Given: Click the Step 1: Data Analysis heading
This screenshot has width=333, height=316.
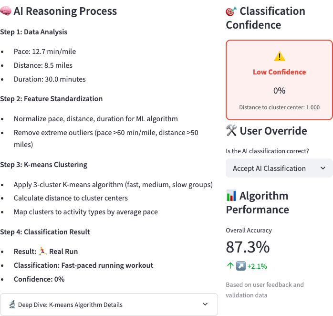Looking at the screenshot, I should click(34, 32).
